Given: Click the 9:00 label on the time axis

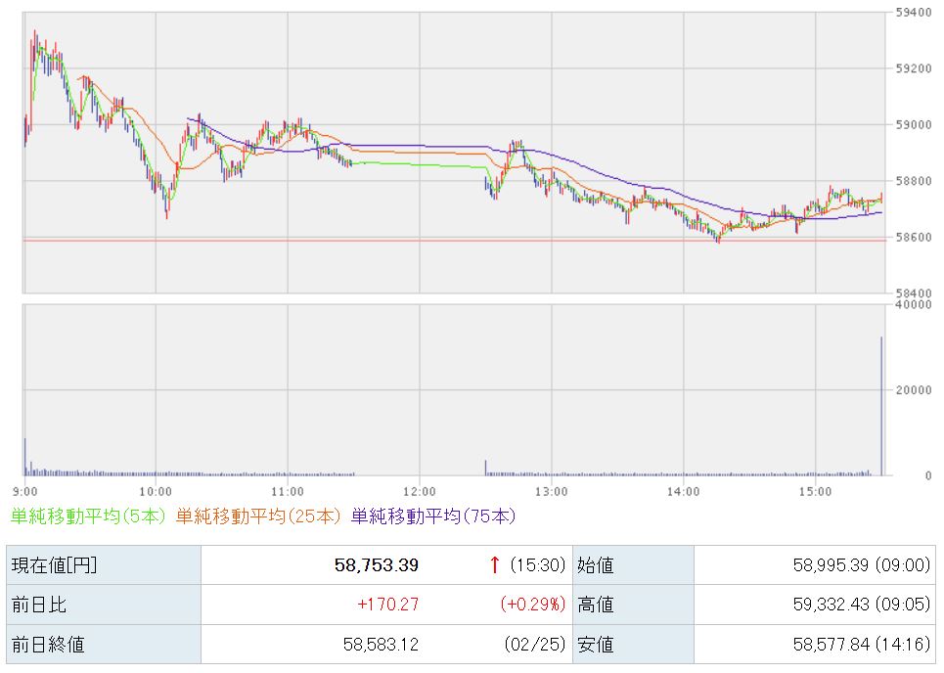Looking at the screenshot, I should pos(25,489).
